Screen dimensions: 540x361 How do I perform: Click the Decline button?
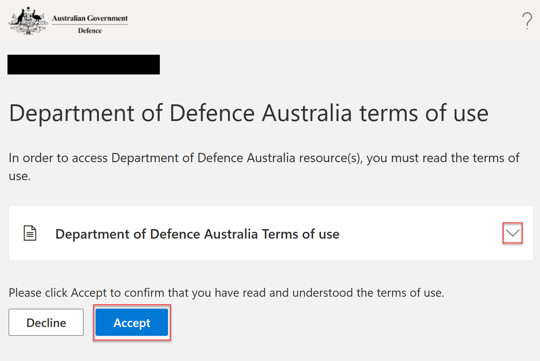46,322
